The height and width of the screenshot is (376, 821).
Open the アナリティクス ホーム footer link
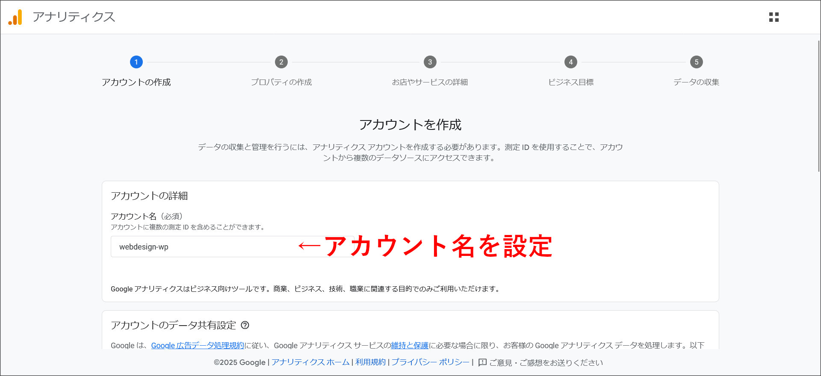point(310,362)
